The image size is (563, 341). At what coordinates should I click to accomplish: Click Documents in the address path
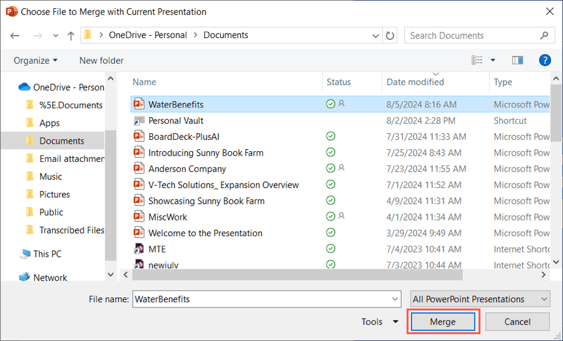click(226, 35)
